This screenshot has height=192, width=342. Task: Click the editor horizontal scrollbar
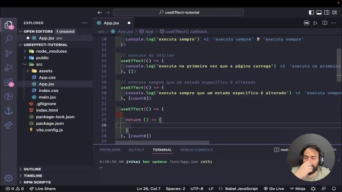click(x=162, y=142)
